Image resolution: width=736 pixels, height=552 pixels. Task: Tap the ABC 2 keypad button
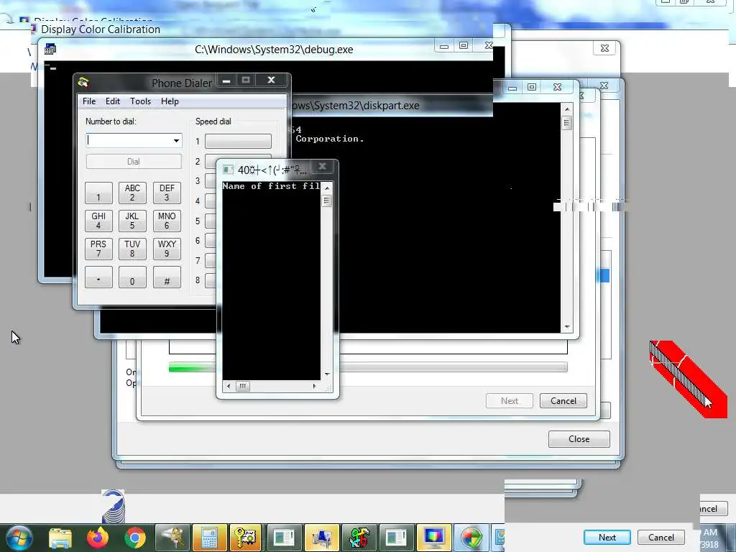click(132, 193)
